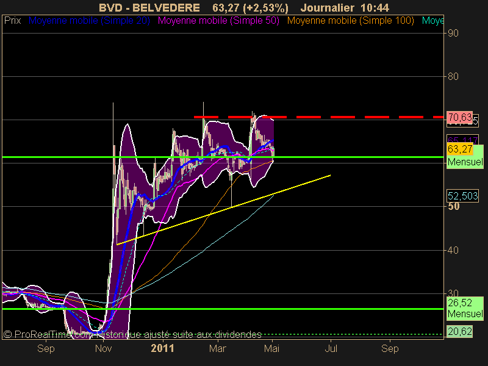The width and height of the screenshot is (488, 366).
Task: Click the purple 65,117 price label
Action: point(462,139)
